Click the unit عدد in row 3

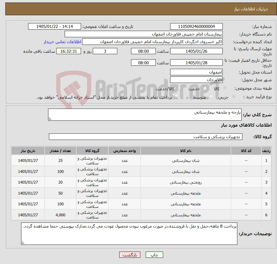124,182
